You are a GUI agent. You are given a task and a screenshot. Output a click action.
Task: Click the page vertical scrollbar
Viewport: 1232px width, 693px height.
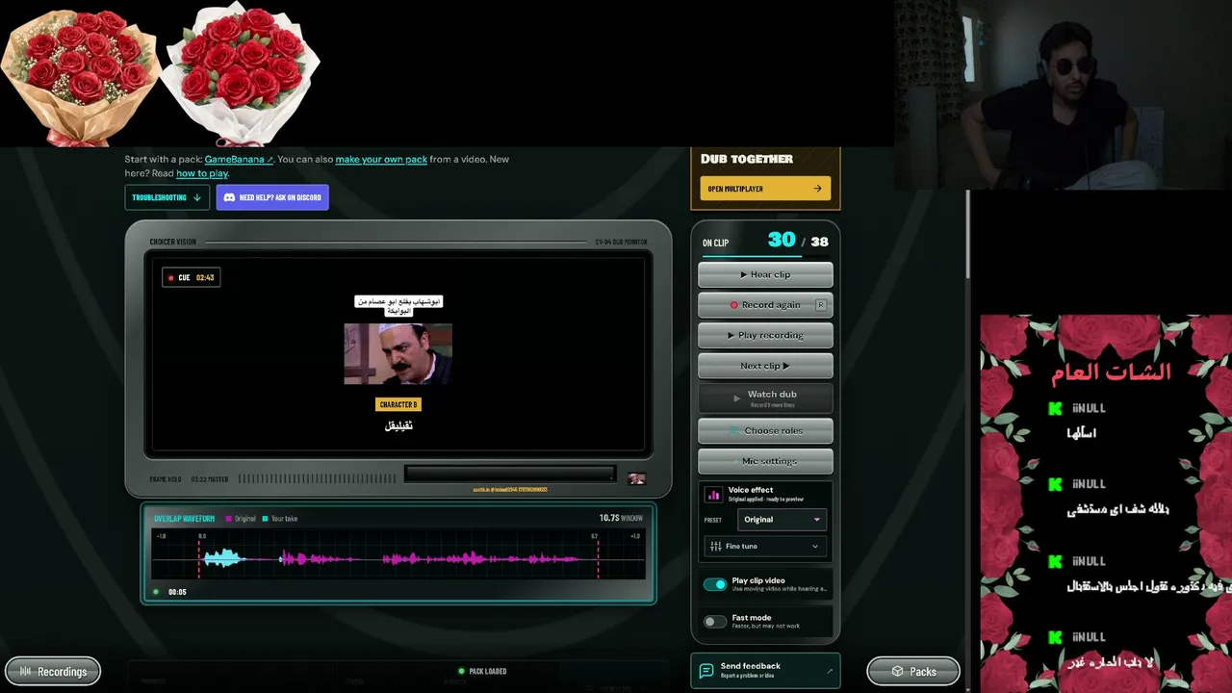point(967,235)
